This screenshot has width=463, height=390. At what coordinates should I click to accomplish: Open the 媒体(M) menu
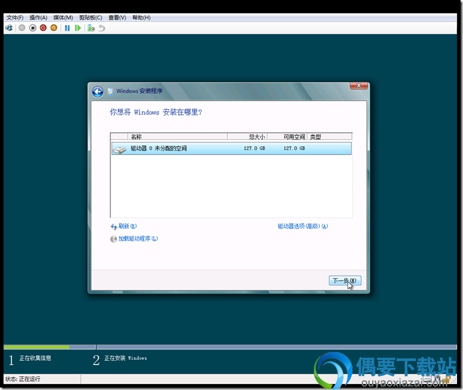pyautogui.click(x=63, y=18)
